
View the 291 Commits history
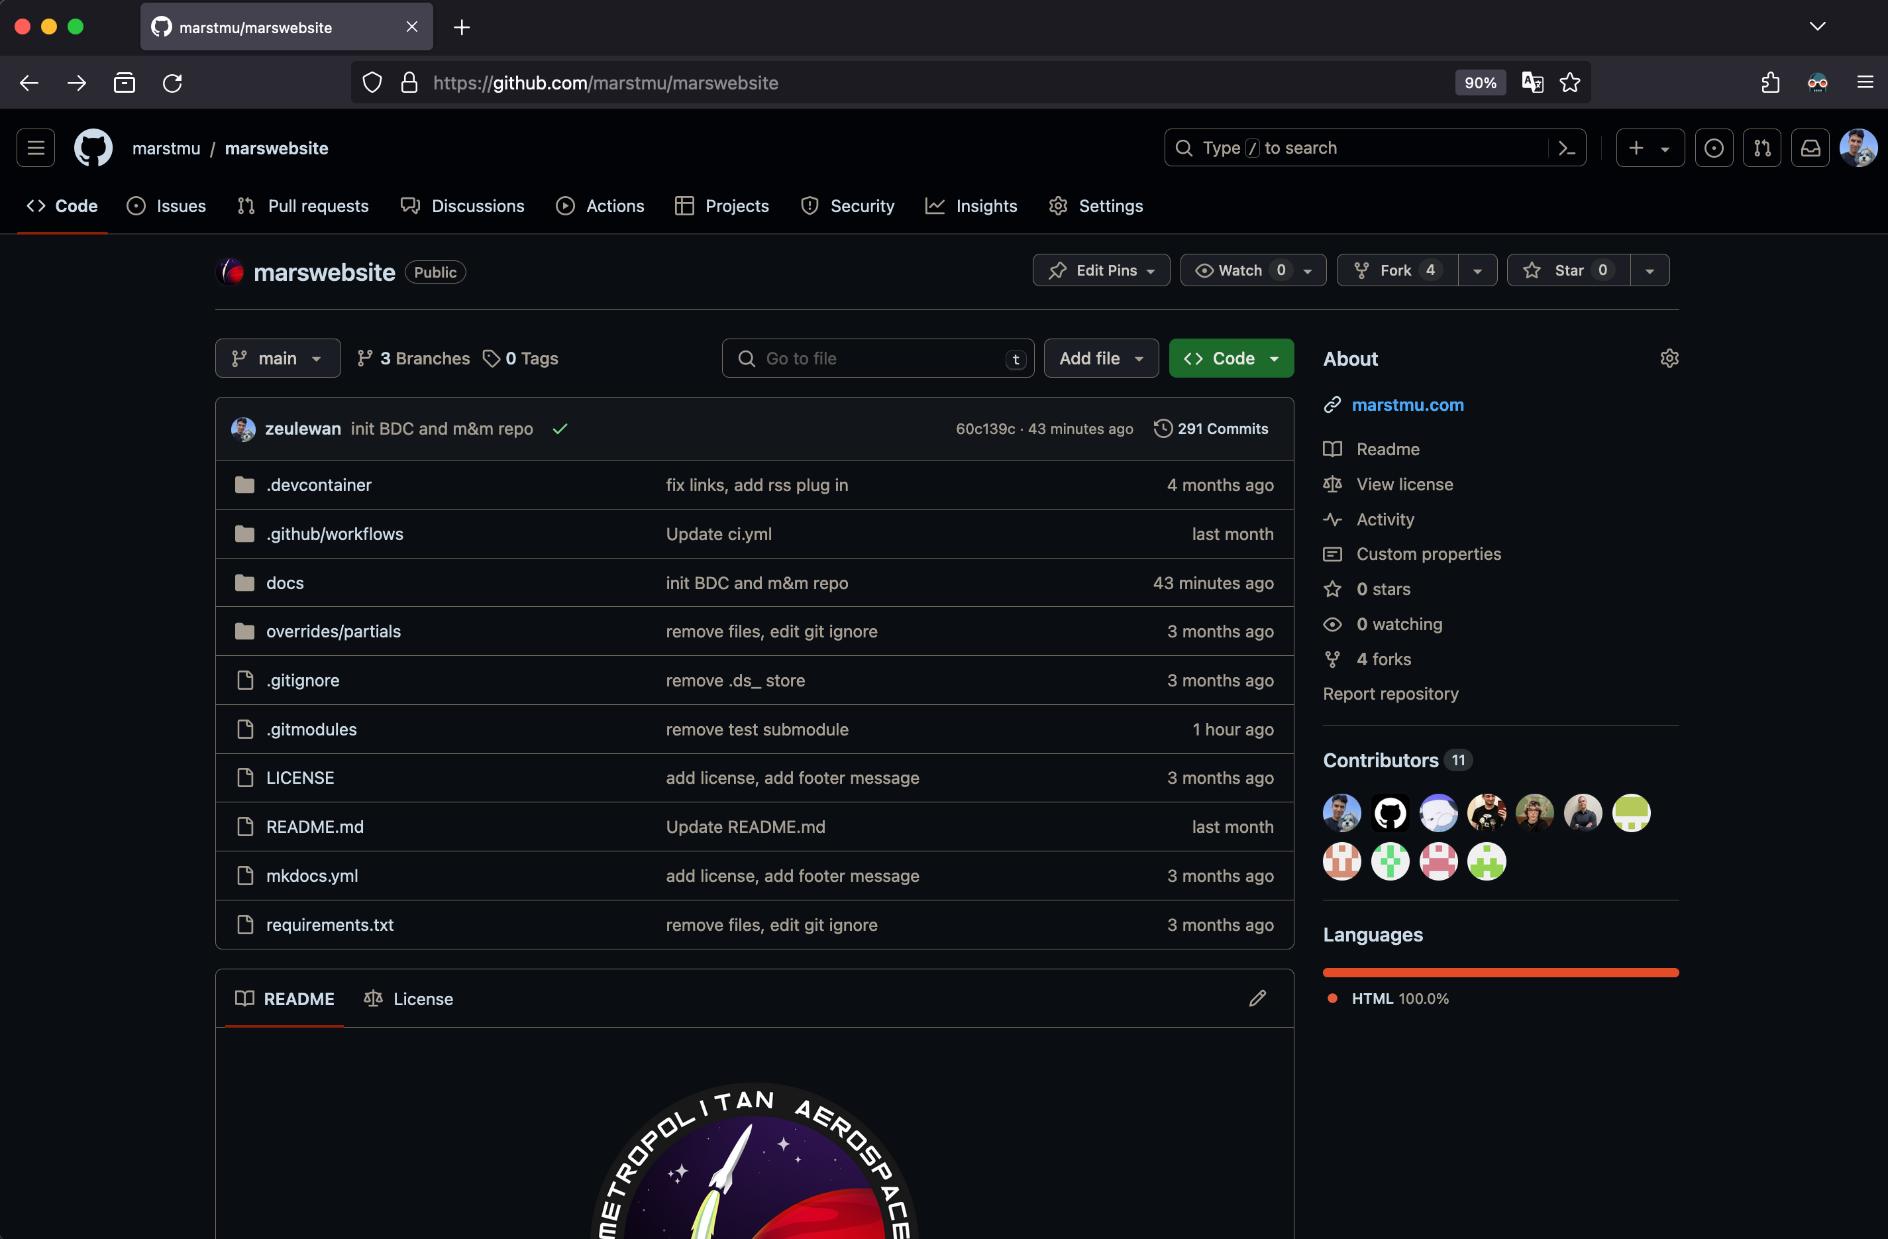point(1212,429)
